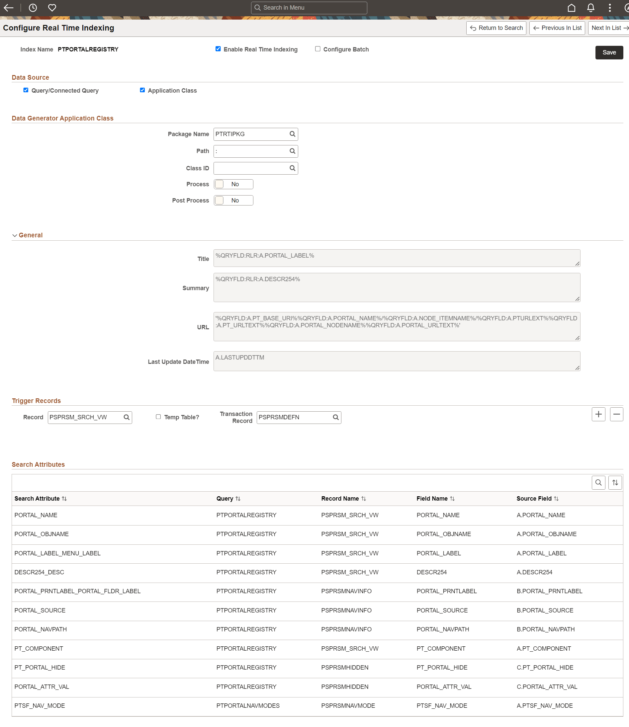629x727 pixels.
Task: Enable the Configure Batch checkbox
Action: point(318,49)
